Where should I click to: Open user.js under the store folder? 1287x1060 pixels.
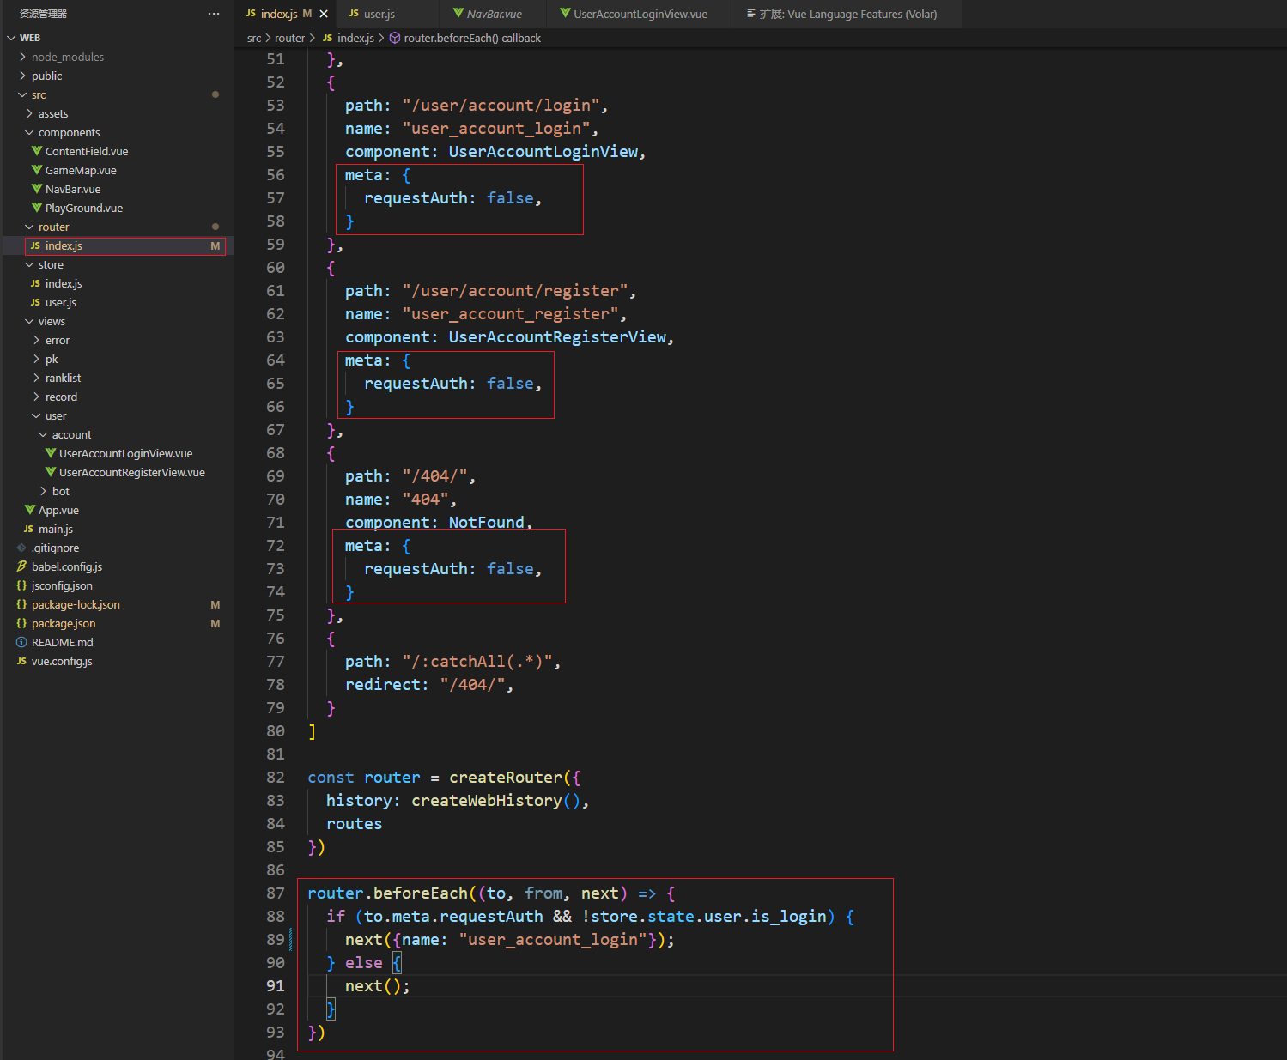[x=60, y=302]
